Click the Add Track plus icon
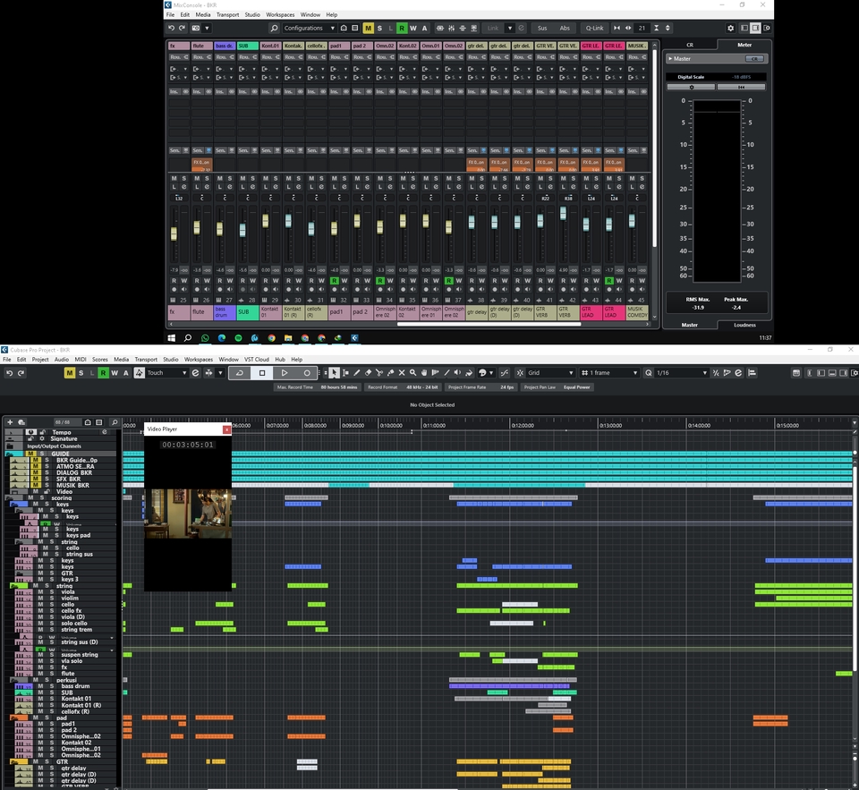This screenshot has width=859, height=790. coord(10,422)
